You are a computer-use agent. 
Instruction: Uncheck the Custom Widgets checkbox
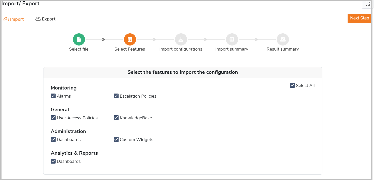point(116,140)
